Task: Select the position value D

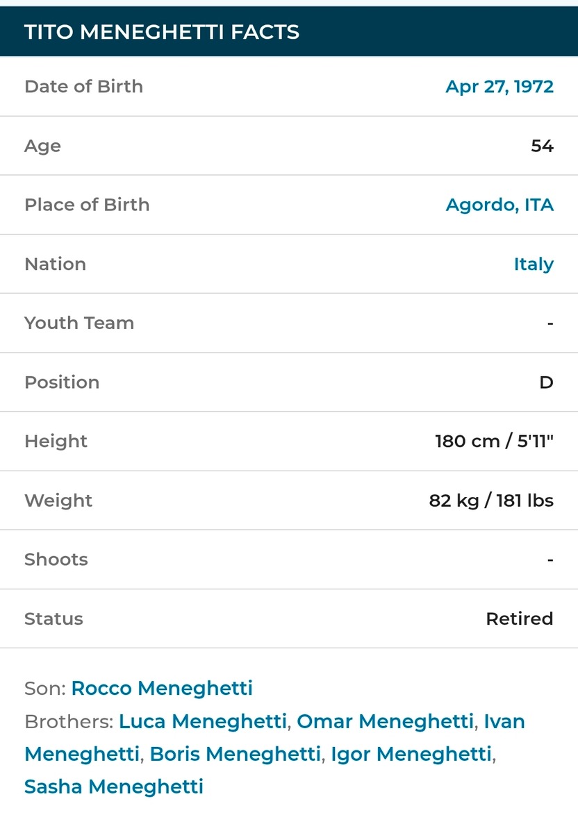Action: point(547,382)
